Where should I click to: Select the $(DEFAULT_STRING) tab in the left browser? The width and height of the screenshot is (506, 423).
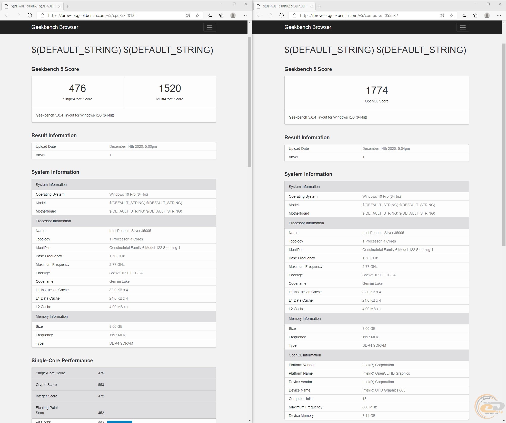[x=32, y=6]
